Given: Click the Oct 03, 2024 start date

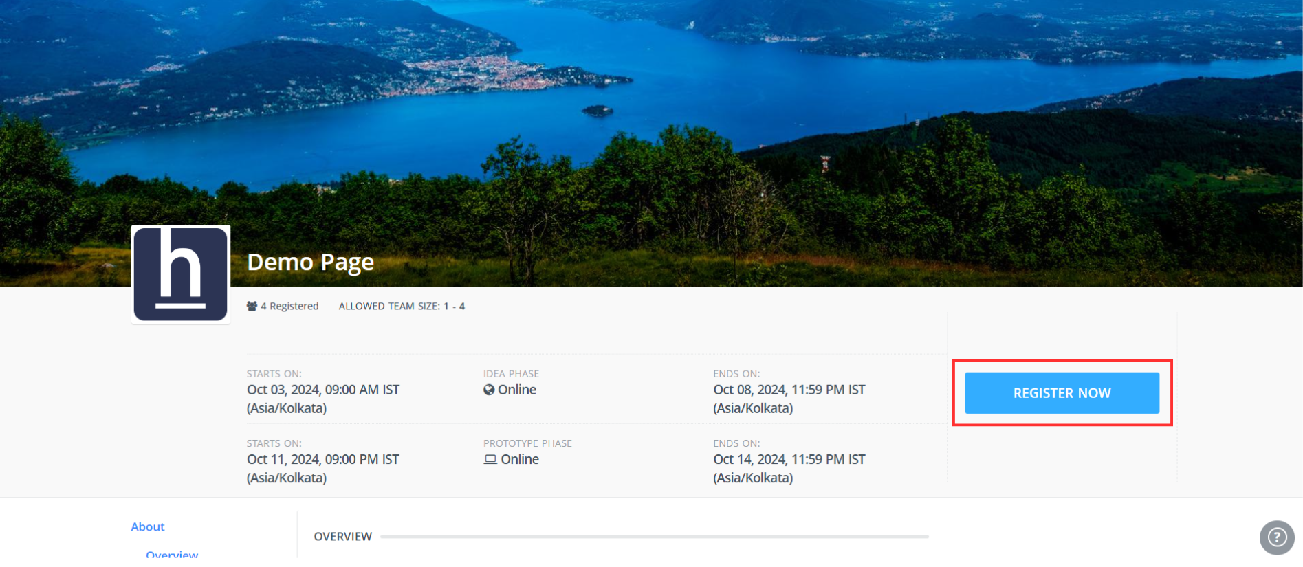Looking at the screenshot, I should (322, 390).
